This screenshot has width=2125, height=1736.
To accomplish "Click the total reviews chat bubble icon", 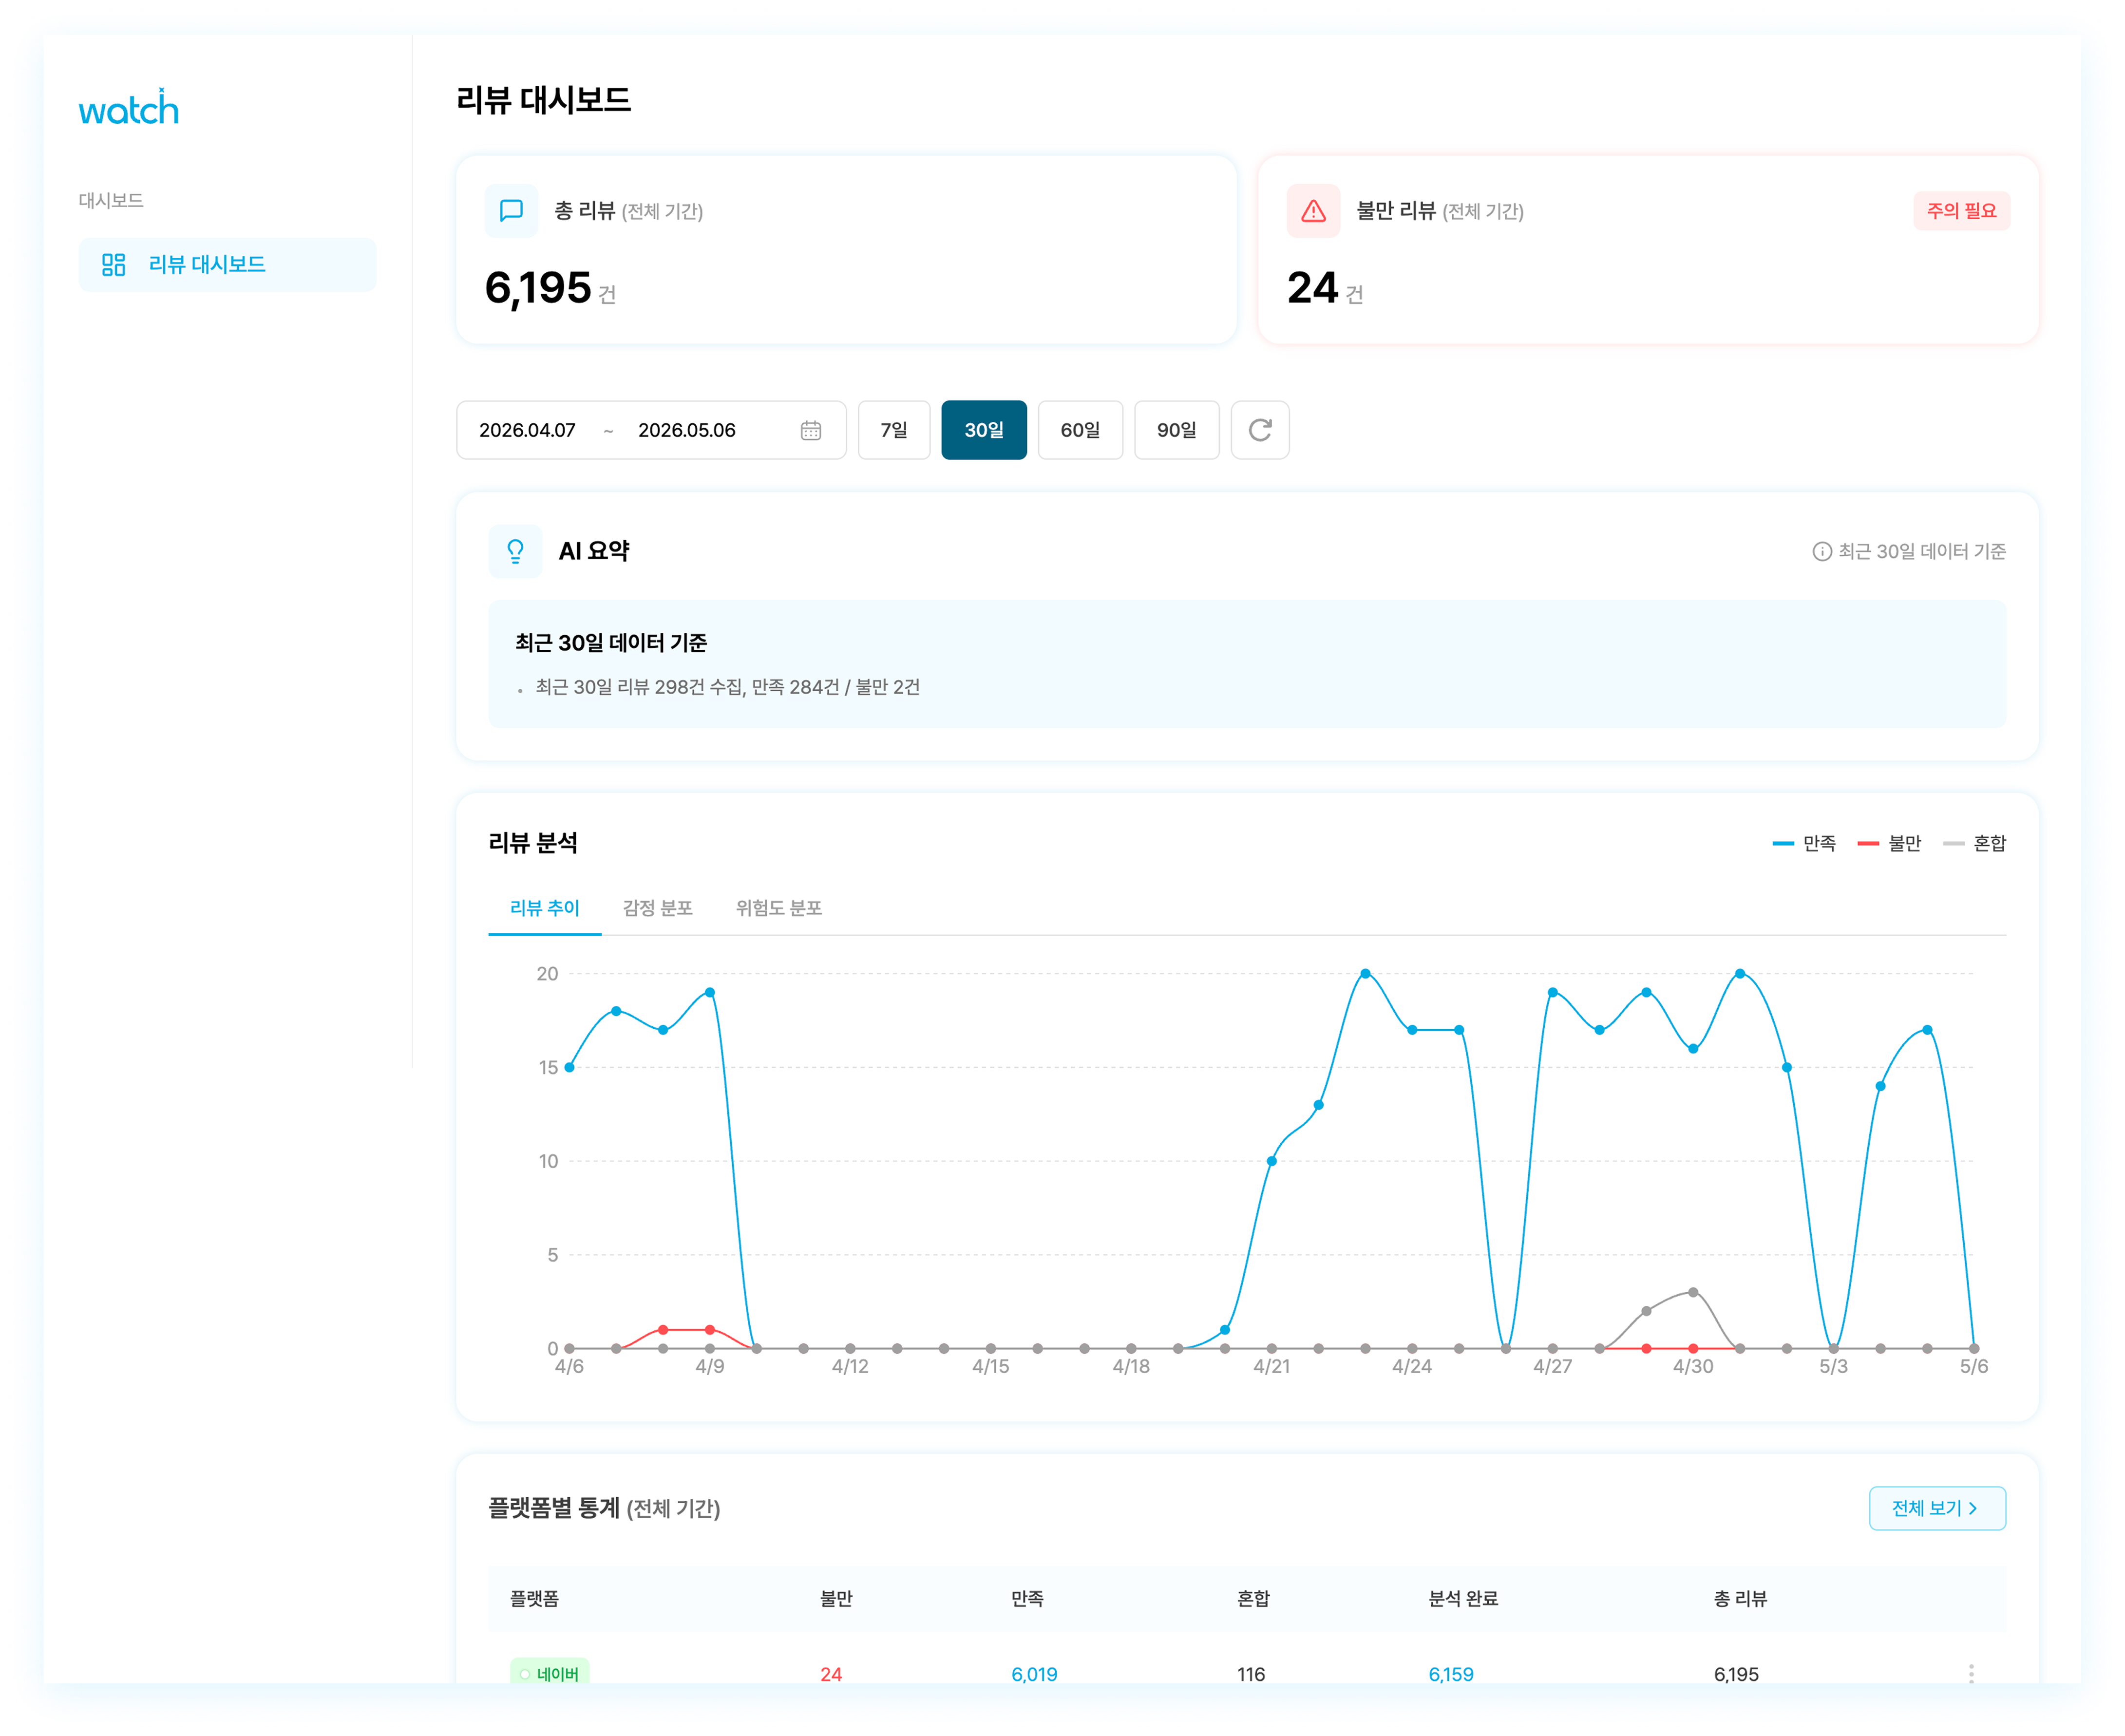I will point(511,210).
